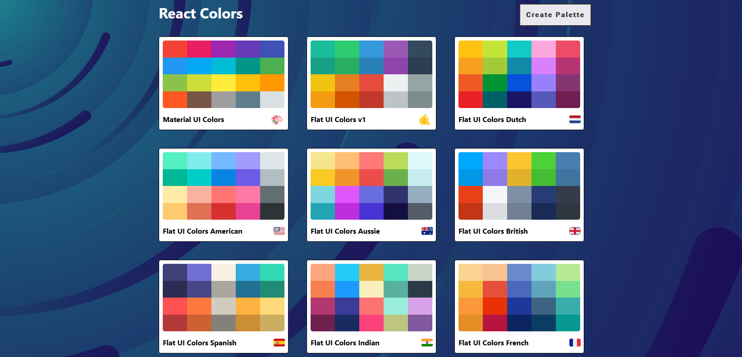The image size is (742, 357).
Task: Open the Material UI Colors palette title
Action: [x=193, y=120]
